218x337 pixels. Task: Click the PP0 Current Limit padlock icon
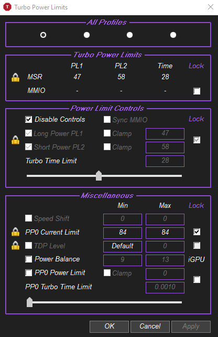[x=15, y=231]
